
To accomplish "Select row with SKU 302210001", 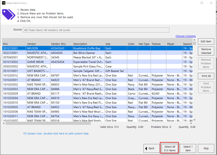I will pos(97,53).
